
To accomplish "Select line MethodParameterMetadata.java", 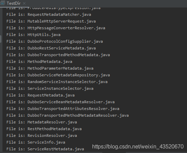I will [50, 68].
